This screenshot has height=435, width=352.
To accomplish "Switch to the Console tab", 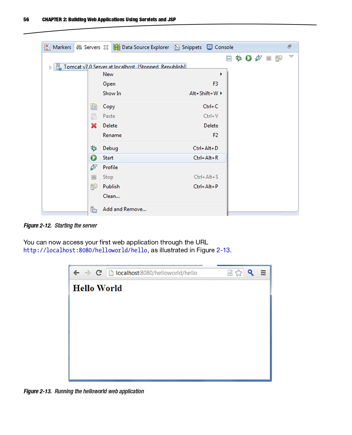I will (x=220, y=47).
